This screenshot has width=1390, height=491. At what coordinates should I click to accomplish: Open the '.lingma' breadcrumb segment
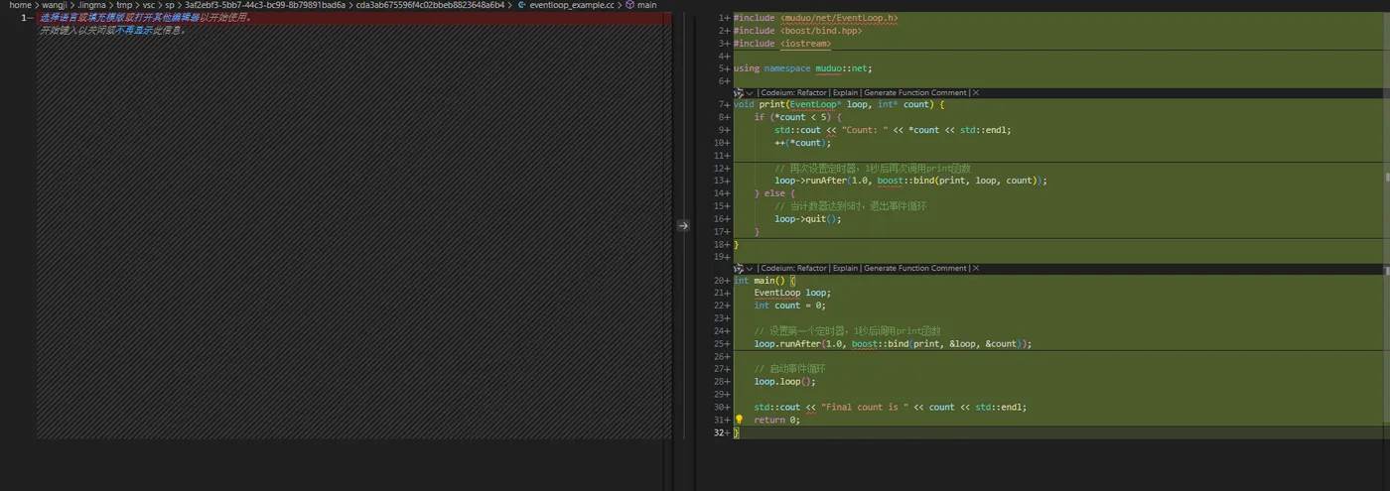pyautogui.click(x=91, y=5)
